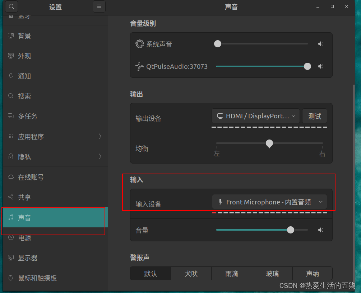The width and height of the screenshot is (361, 293).
Task: Click the balance (均衡) slider handle
Action: (269, 143)
